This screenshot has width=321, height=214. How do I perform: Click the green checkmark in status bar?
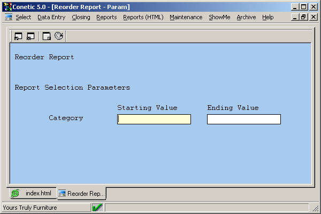click(97, 208)
